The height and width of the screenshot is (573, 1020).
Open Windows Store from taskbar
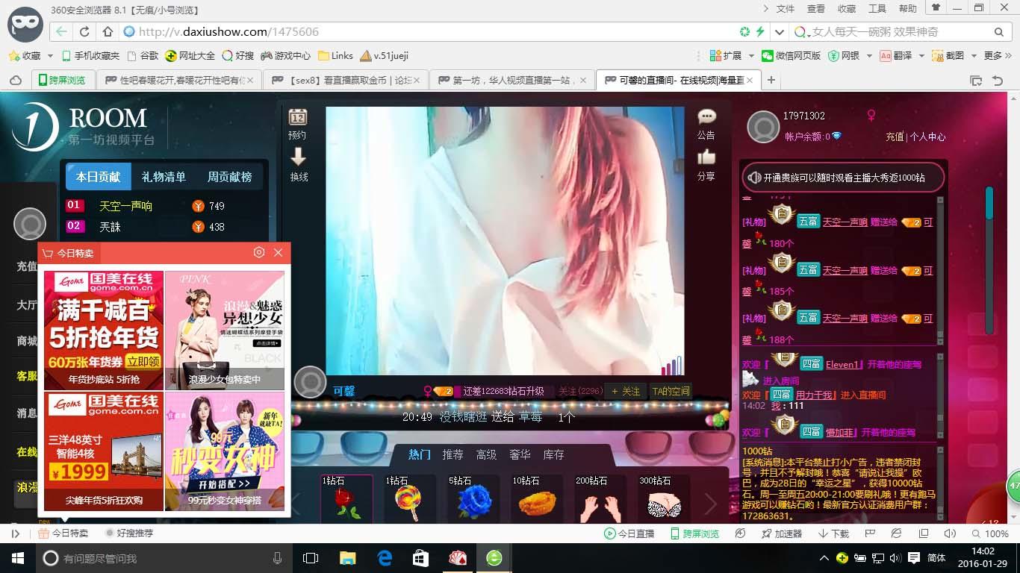[421, 558]
